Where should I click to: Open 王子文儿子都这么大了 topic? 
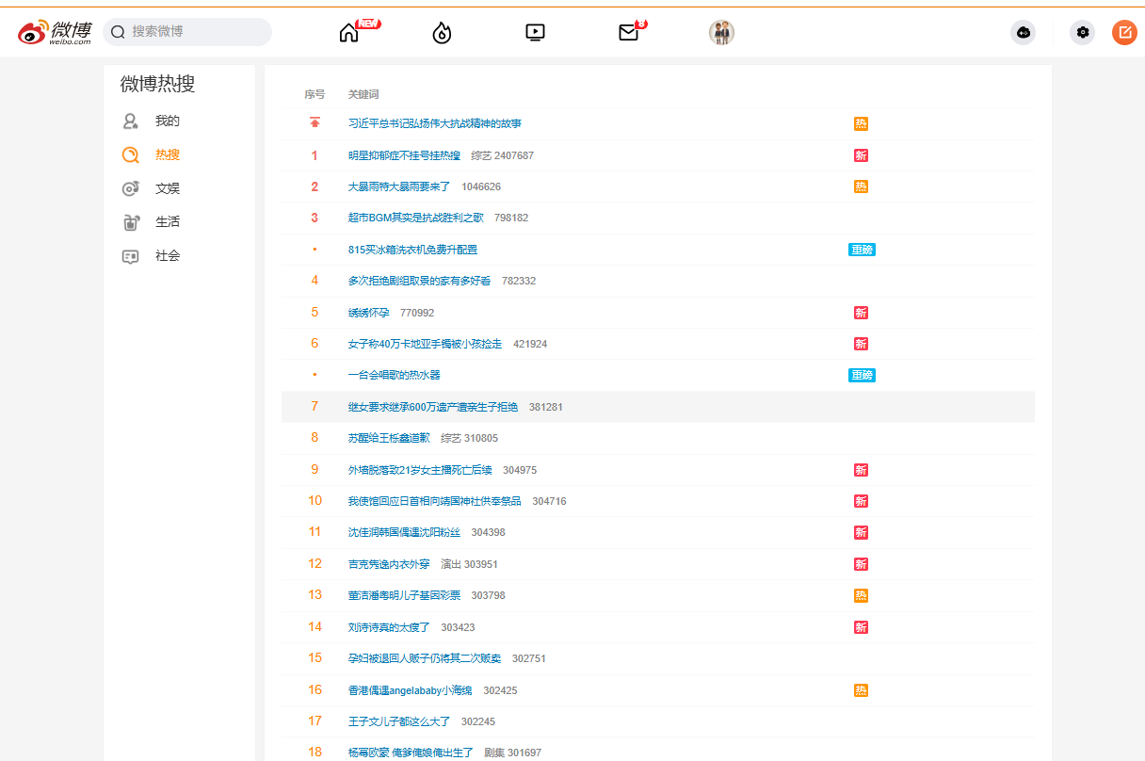(x=399, y=721)
